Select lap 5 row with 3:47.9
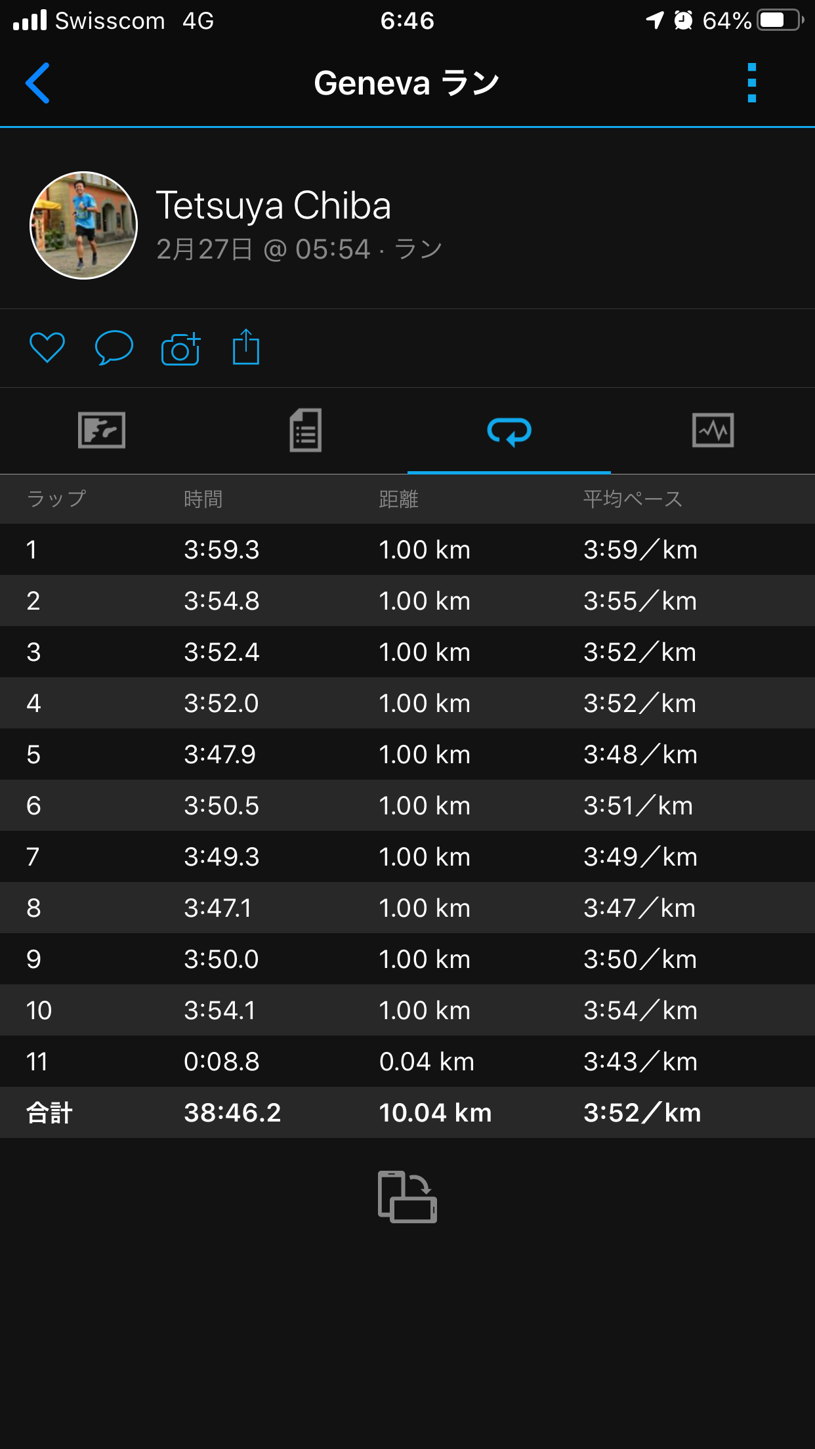Image resolution: width=815 pixels, height=1449 pixels. pyautogui.click(x=407, y=754)
